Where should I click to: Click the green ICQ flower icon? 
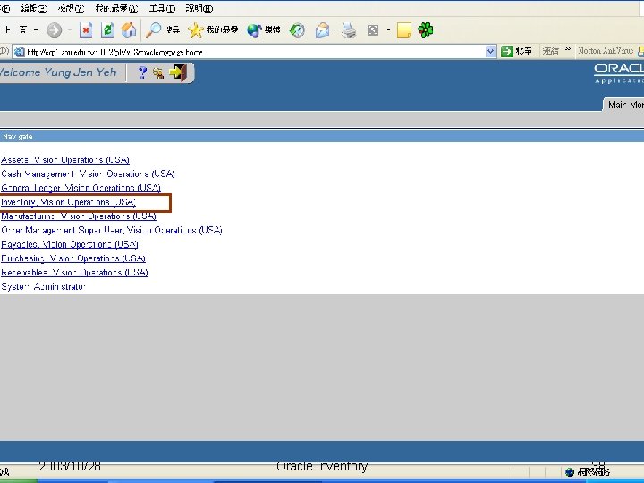pos(426,30)
